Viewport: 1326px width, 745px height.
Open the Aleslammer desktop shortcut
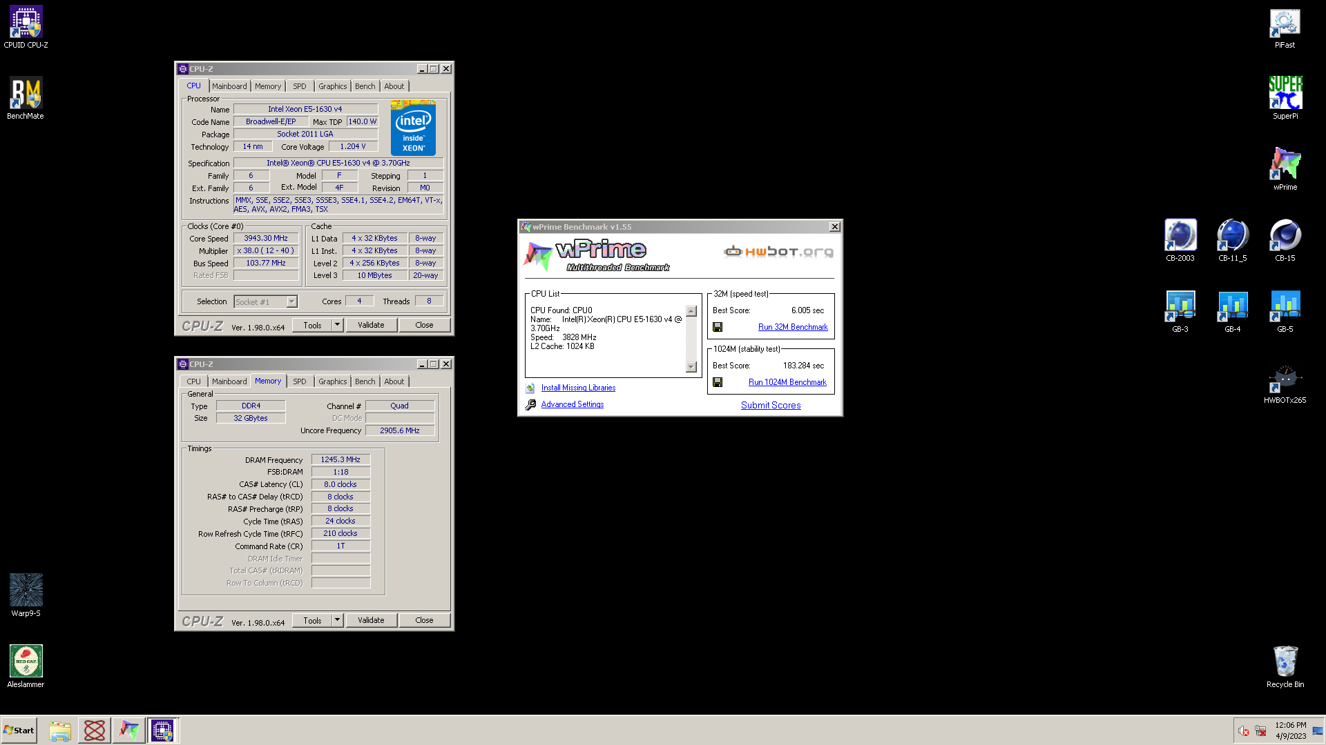26,666
